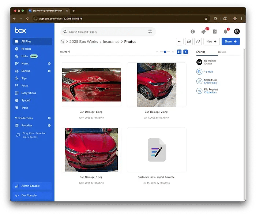
Task: Click Car_Damage_2.png file name
Action: point(156,112)
